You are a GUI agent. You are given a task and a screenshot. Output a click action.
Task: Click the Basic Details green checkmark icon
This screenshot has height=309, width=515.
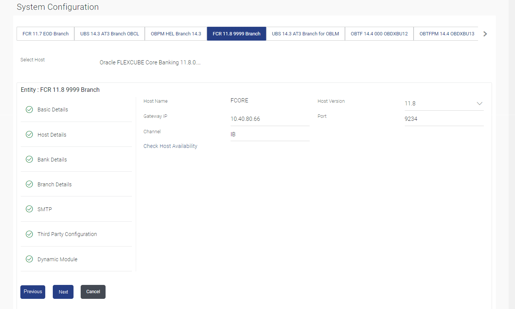click(29, 110)
